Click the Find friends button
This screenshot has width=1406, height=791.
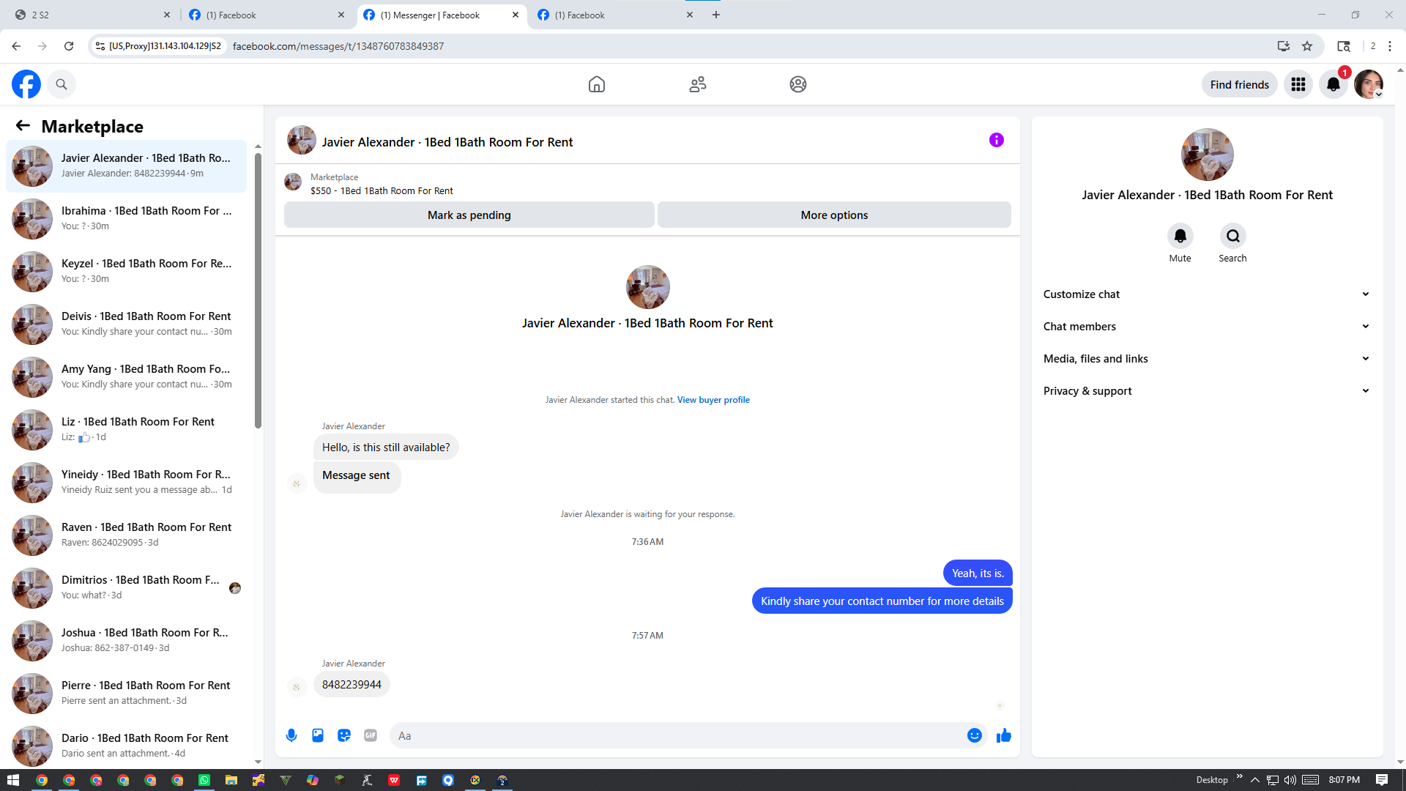point(1240,85)
